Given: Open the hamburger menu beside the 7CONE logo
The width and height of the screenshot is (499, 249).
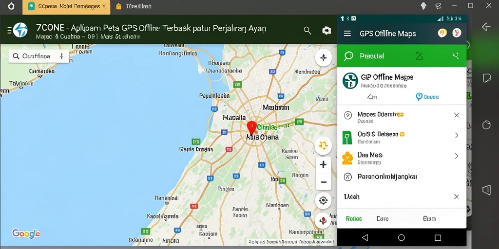Looking at the screenshot, I should (x=9, y=30).
